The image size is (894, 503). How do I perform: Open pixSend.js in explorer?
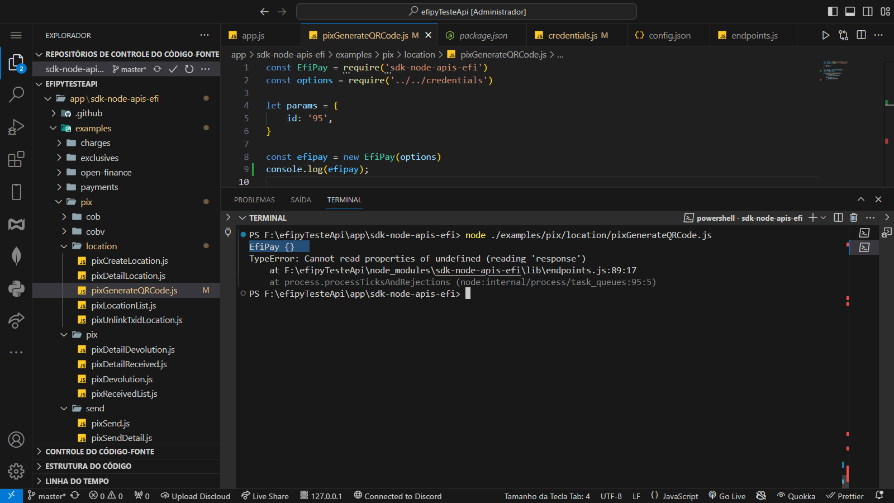pyautogui.click(x=111, y=423)
